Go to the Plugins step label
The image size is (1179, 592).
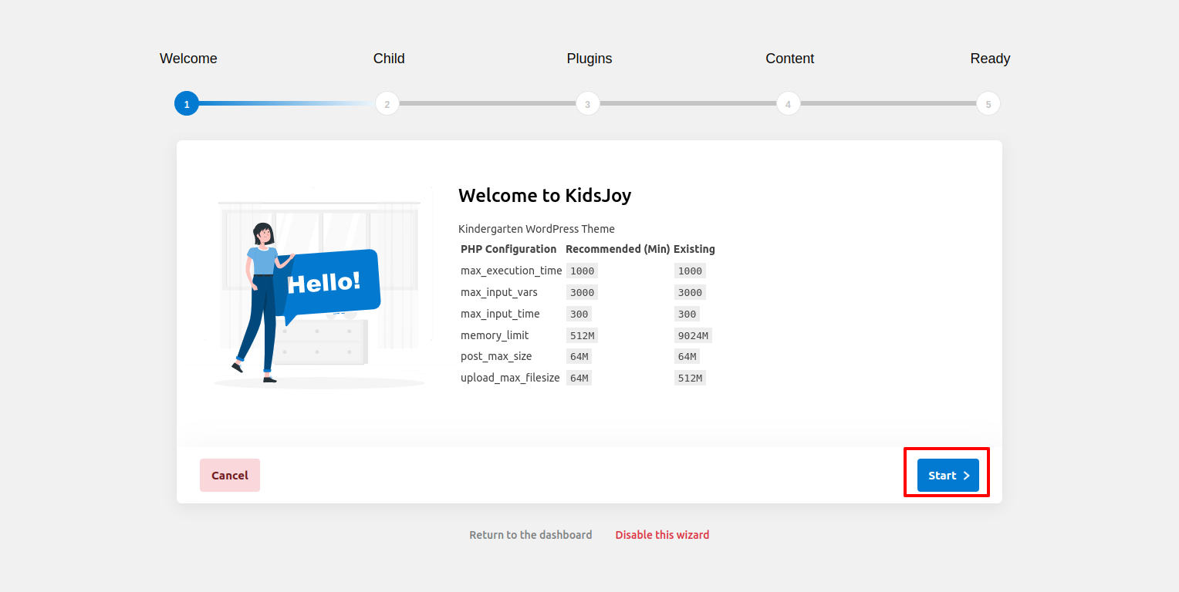click(x=589, y=59)
